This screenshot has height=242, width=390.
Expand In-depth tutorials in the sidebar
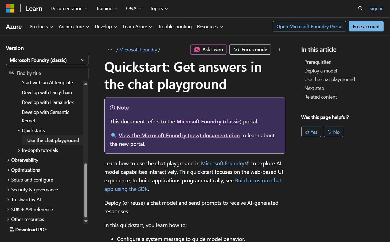(19, 150)
